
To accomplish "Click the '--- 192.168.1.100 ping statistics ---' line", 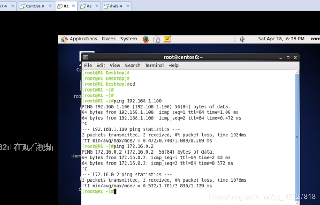I will pyautogui.click(x=131, y=129).
